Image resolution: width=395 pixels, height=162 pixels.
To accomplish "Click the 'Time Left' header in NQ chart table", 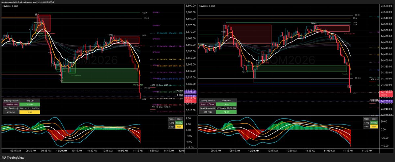I will click(226, 100).
